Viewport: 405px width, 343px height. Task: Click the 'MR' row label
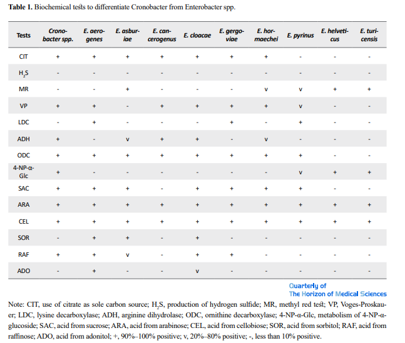(x=24, y=89)
